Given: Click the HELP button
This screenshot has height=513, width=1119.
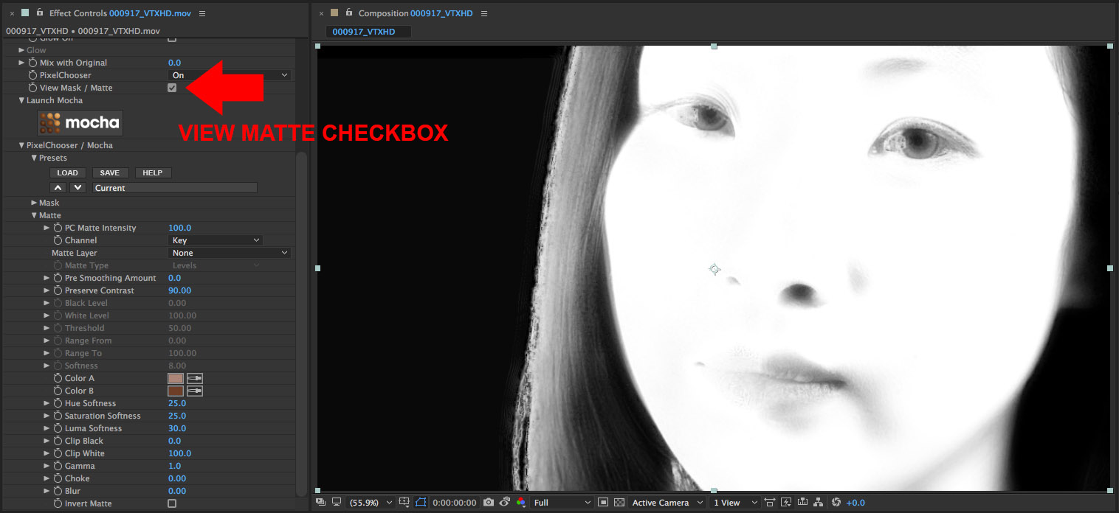Looking at the screenshot, I should (153, 172).
